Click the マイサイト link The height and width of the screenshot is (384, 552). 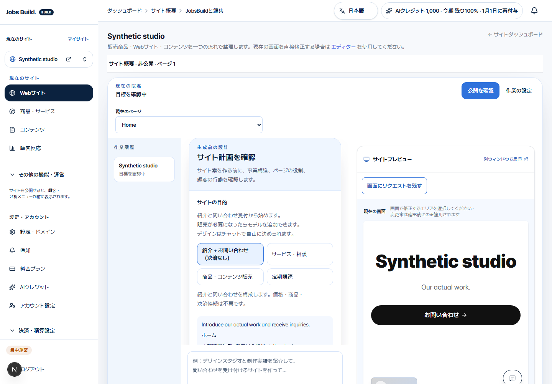tap(78, 39)
